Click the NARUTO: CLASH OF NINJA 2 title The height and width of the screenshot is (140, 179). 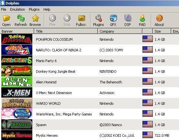tap(58, 50)
